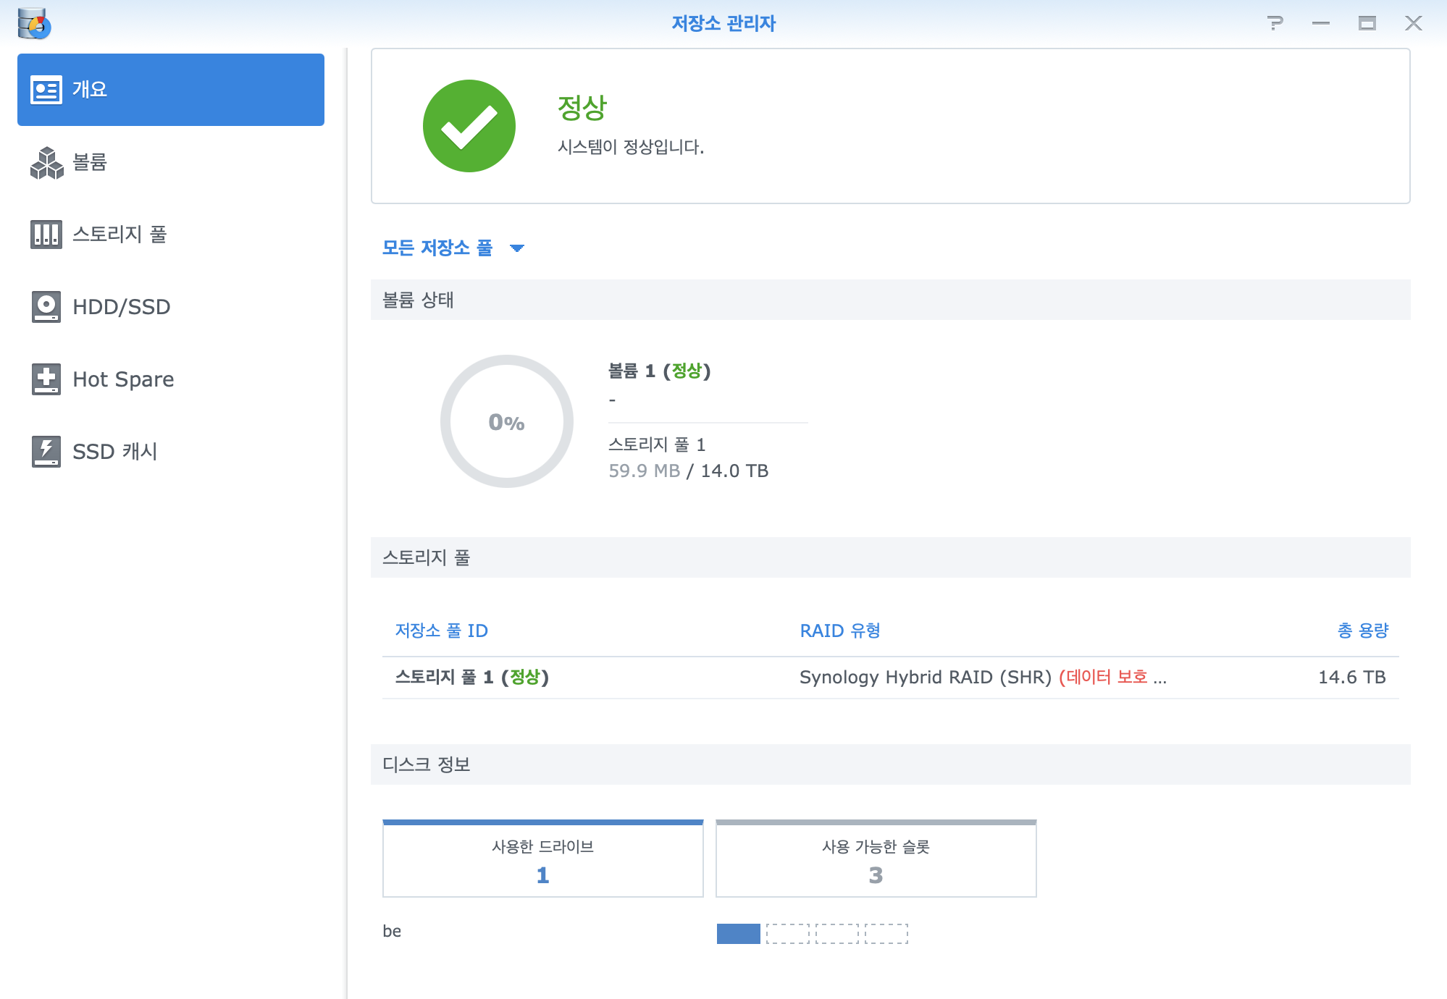Open the help question mark icon
The image size is (1447, 999).
pyautogui.click(x=1275, y=23)
